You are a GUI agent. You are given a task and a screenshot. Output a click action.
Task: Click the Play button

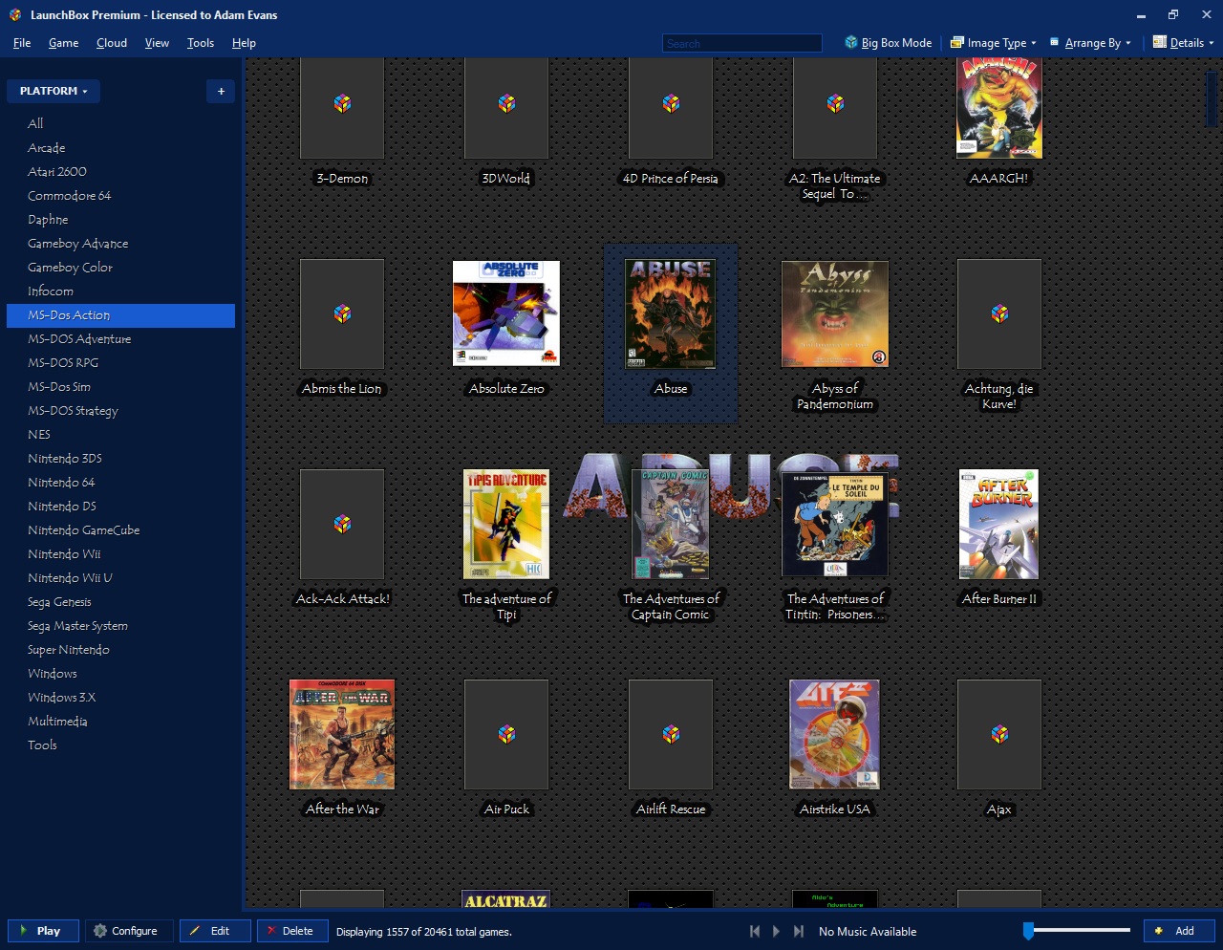tap(43, 931)
